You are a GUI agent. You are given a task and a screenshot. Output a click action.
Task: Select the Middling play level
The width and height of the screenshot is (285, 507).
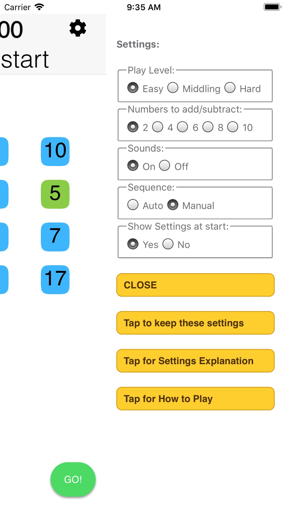point(173,88)
